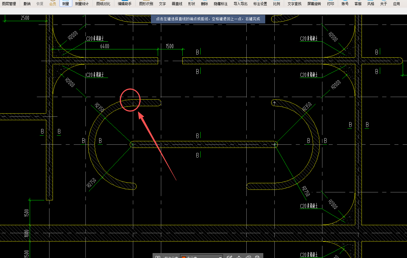Open 文字查找 text search
407x258 pixels.
tap(294, 4)
